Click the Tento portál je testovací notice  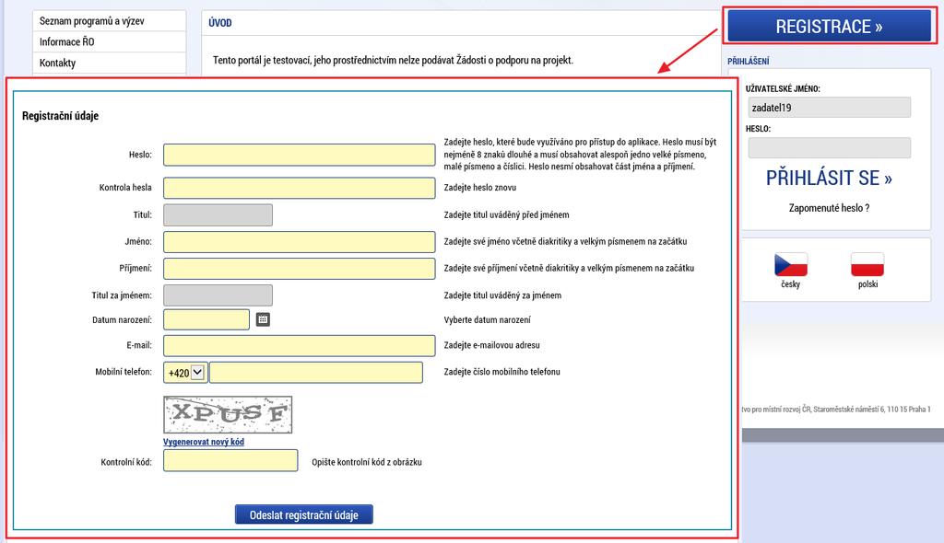[x=393, y=60]
